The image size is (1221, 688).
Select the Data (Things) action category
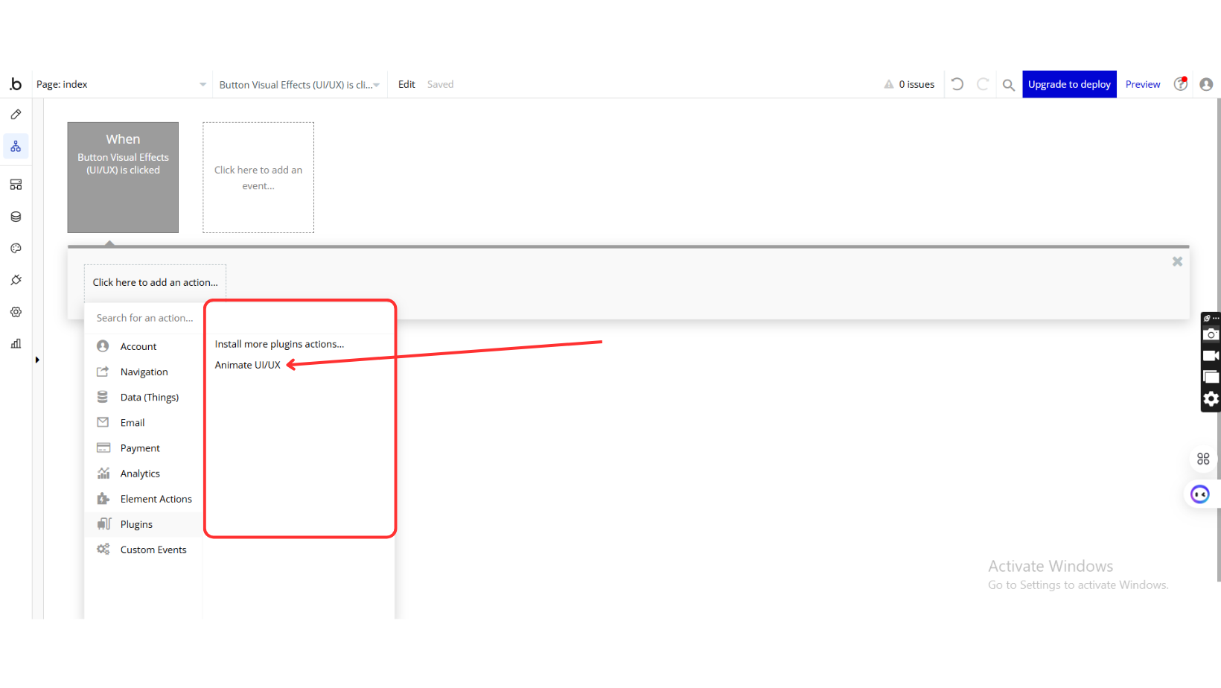click(143, 397)
